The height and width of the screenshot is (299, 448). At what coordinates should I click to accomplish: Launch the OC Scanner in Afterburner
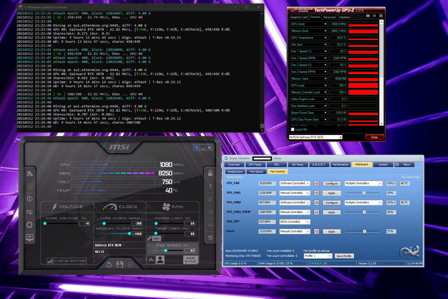click(x=29, y=212)
